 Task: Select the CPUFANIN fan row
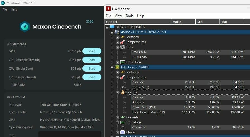click(190, 57)
